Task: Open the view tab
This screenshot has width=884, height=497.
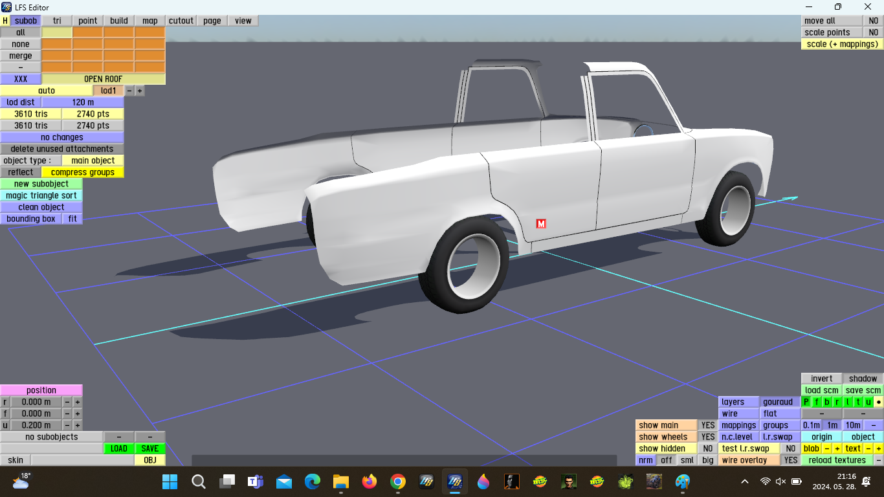Action: click(x=243, y=21)
